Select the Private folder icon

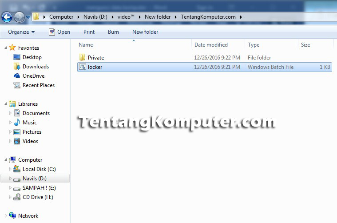[x=82, y=57]
